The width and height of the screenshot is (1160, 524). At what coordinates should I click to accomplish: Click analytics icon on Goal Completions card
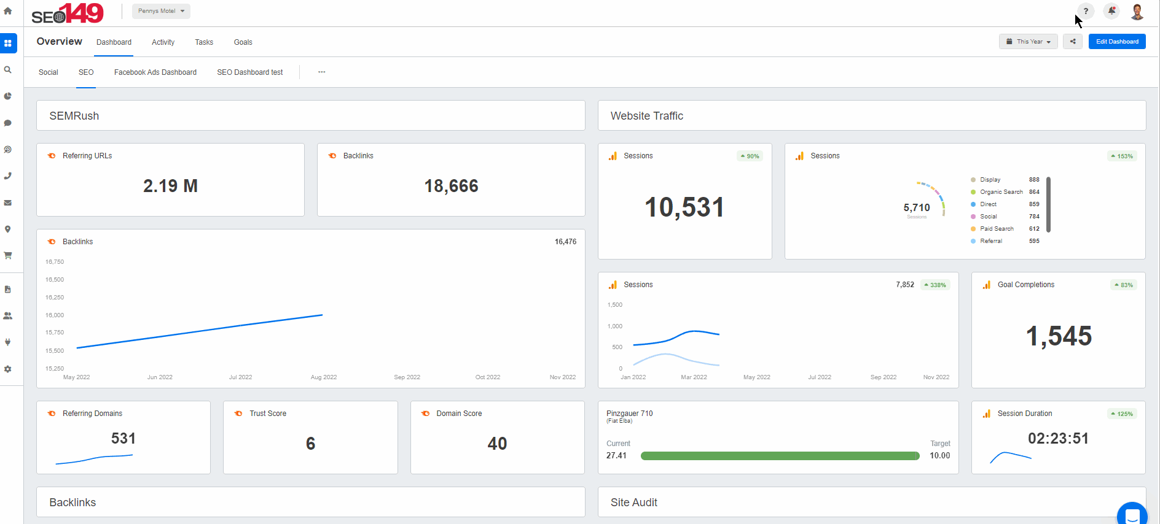[987, 285]
